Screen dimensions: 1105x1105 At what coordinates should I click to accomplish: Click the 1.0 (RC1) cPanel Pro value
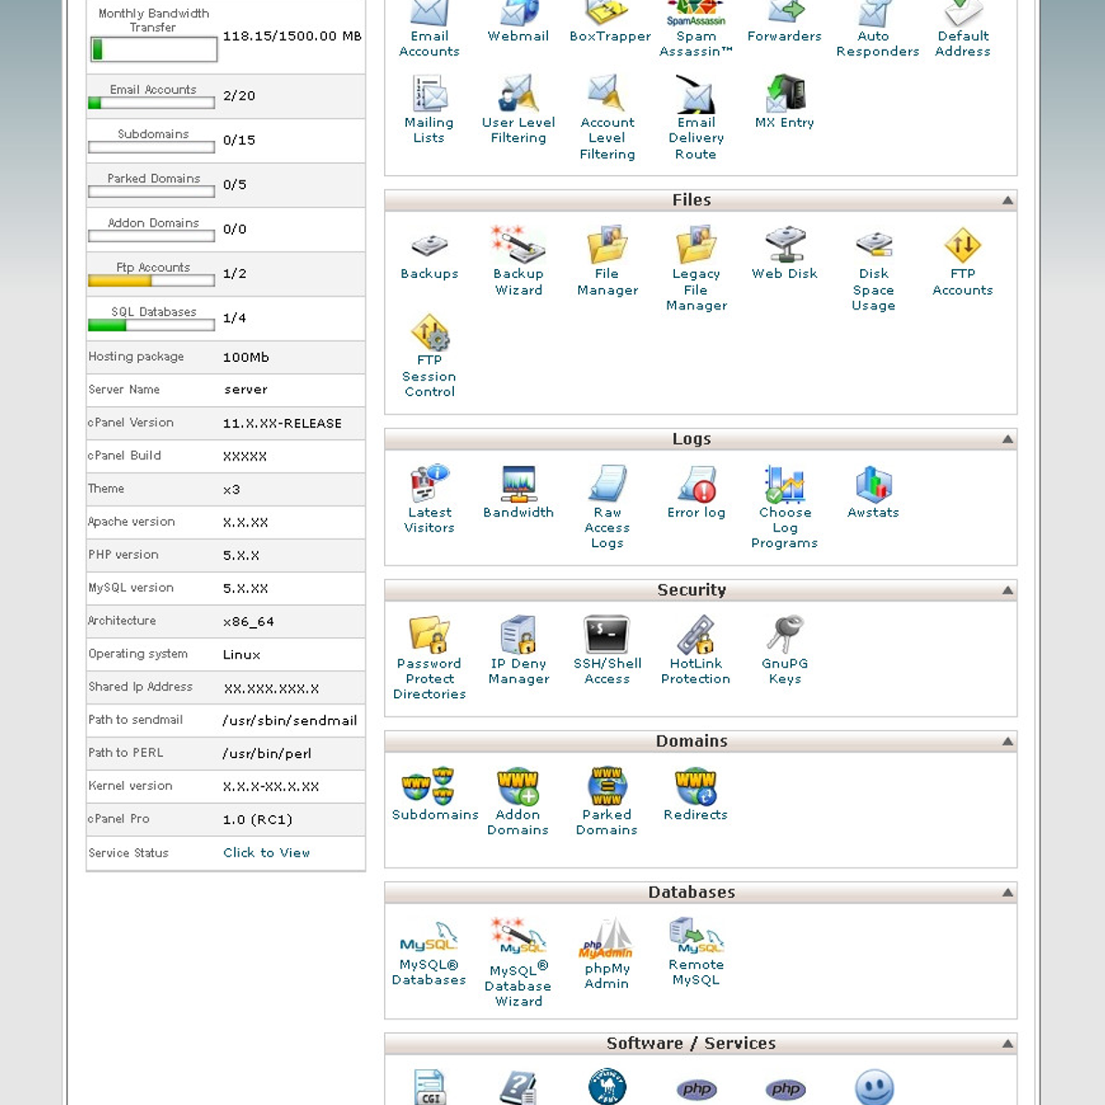[x=258, y=820]
